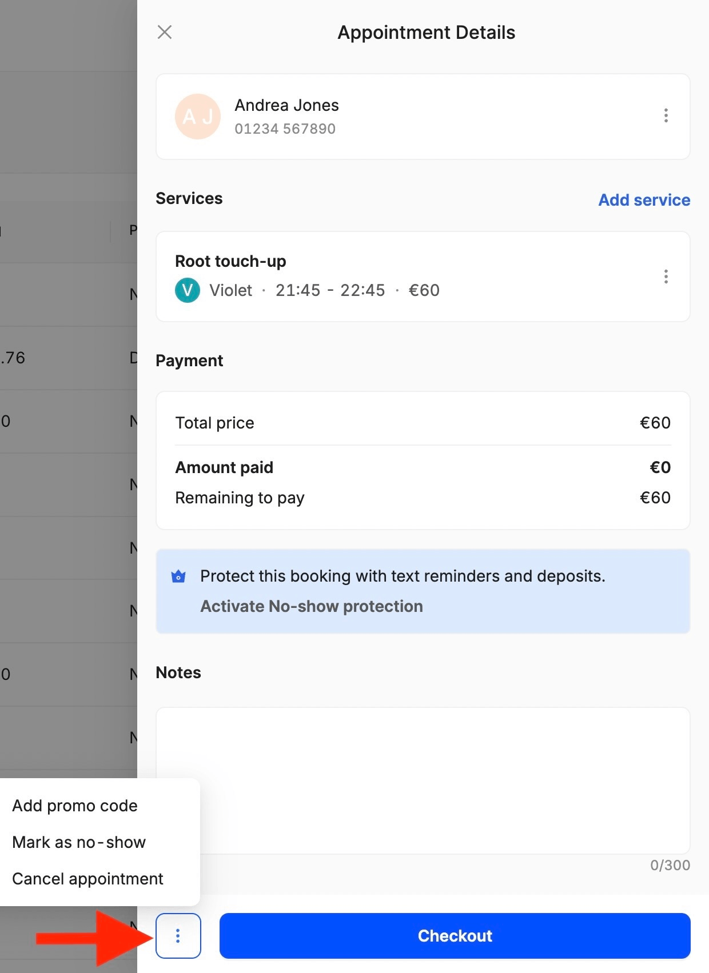Click the Remaining to pay amount
This screenshot has width=709, height=973.
tap(655, 498)
